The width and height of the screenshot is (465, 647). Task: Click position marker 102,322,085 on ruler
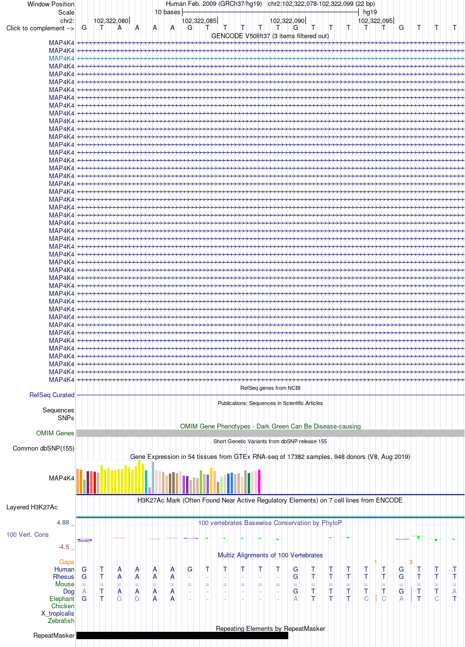click(199, 21)
